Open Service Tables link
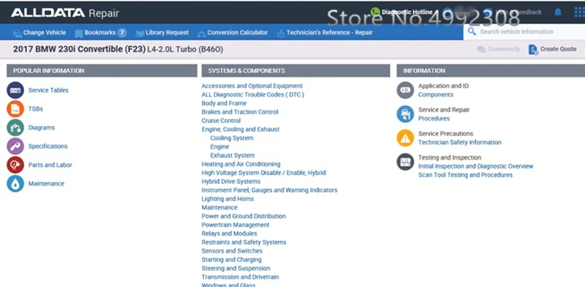Screen dimensions: 585x287 [48, 90]
